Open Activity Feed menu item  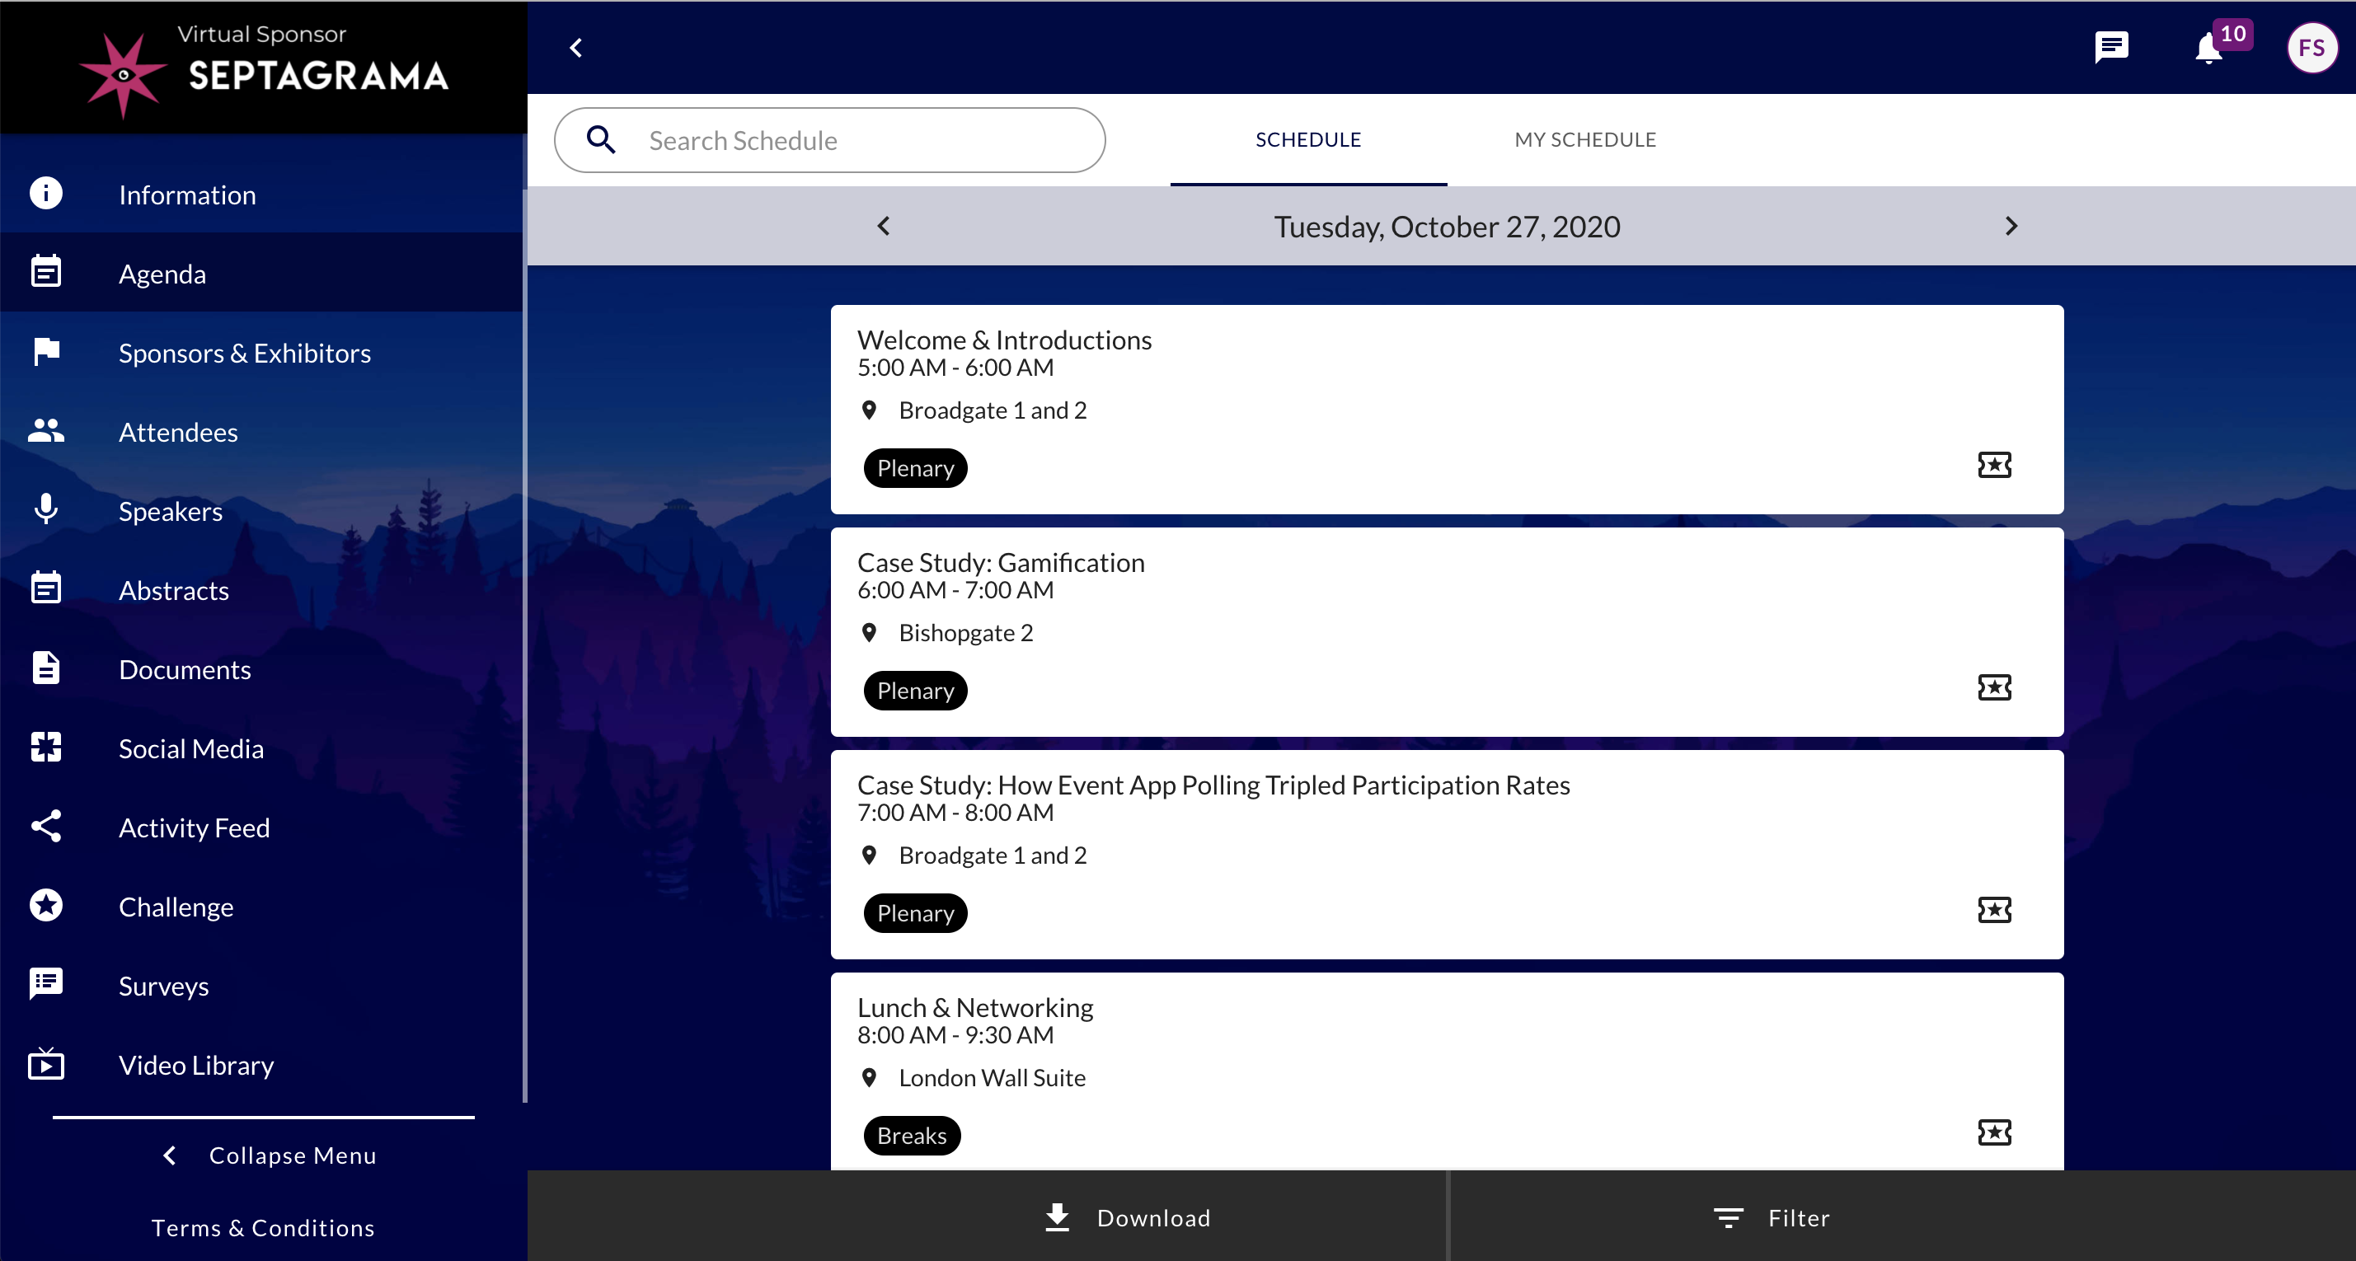(x=261, y=826)
